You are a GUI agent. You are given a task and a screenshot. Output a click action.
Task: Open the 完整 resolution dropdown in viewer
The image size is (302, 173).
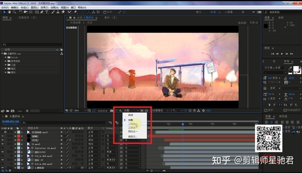(x=131, y=111)
